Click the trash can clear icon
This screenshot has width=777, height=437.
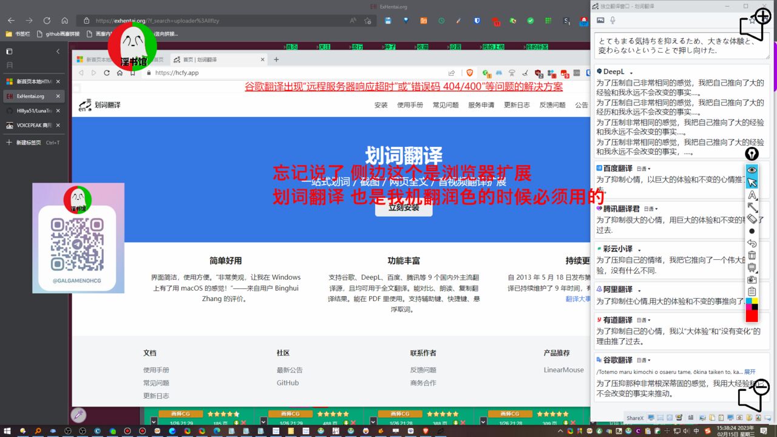(x=752, y=256)
